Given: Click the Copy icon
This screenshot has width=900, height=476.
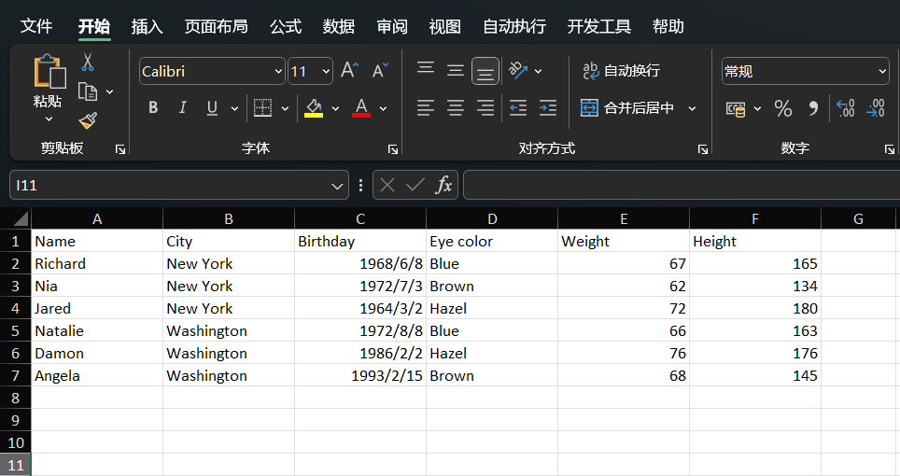Looking at the screenshot, I should (x=88, y=91).
